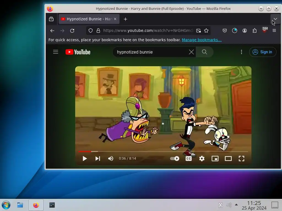
Task: Play the paused video
Action: tap(85, 159)
